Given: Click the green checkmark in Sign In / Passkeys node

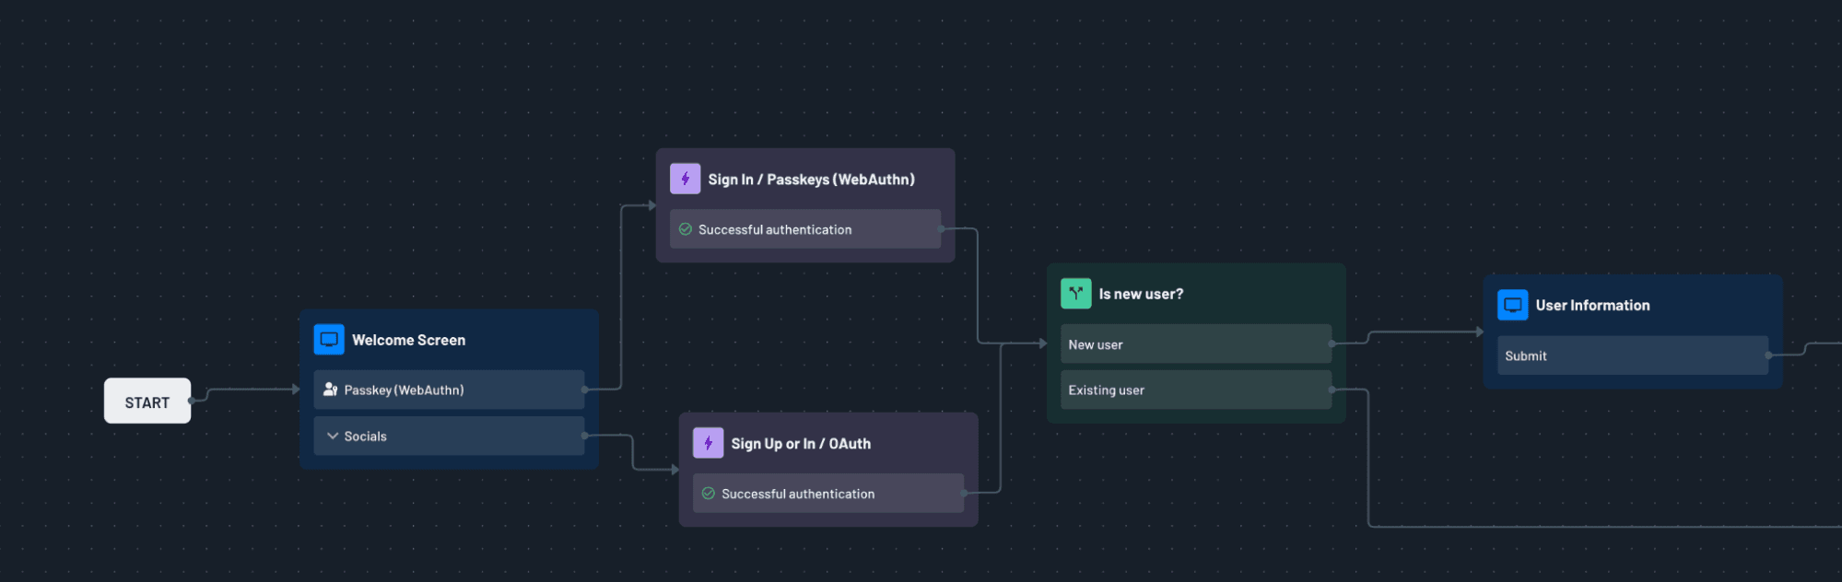Looking at the screenshot, I should pos(686,229).
